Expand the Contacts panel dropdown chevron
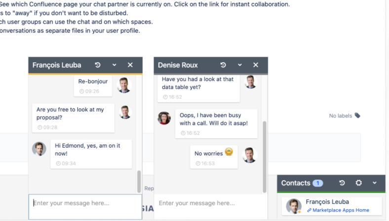 [x=375, y=183]
